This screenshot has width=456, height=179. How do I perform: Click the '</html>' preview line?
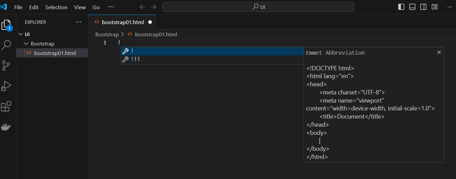tap(317, 157)
